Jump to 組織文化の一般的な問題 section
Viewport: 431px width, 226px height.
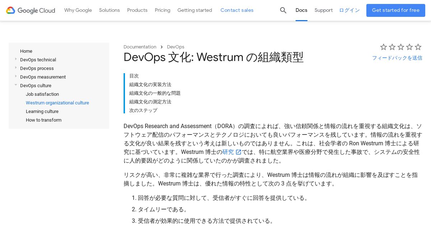pos(155,93)
